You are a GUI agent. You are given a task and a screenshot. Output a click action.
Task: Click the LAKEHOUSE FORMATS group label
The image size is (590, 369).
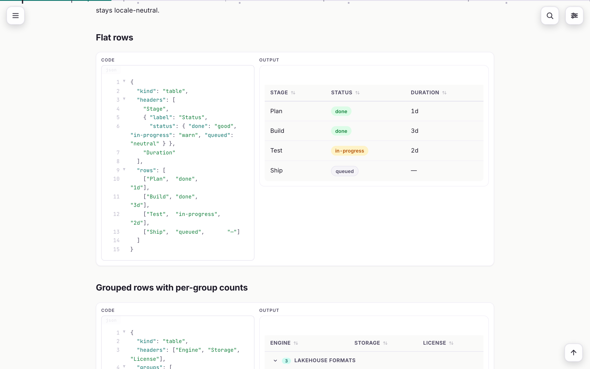tap(325, 361)
